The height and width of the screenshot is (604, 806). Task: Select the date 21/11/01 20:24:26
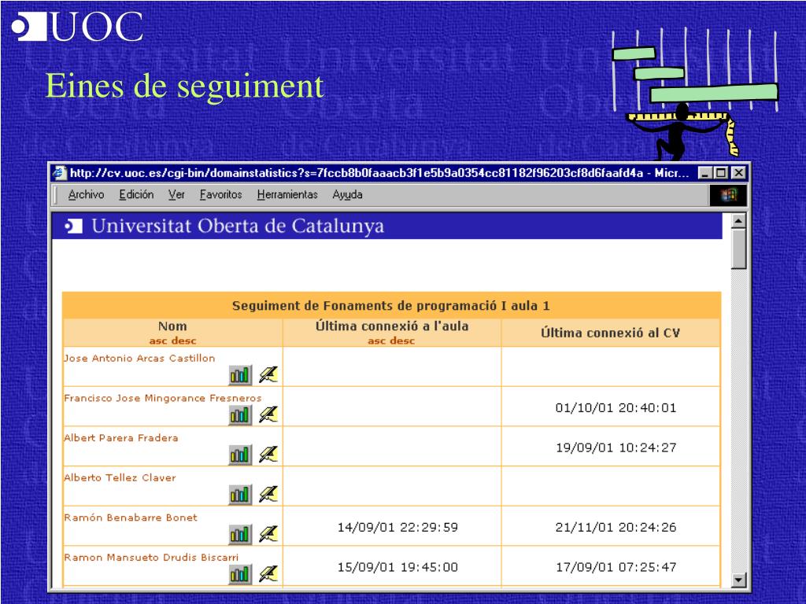[x=616, y=528]
